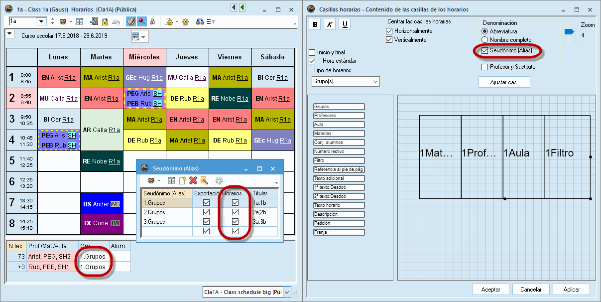Toggle underline U formatting in Casillas horarias
Viewport: 601px width, 302px height.
(345, 24)
